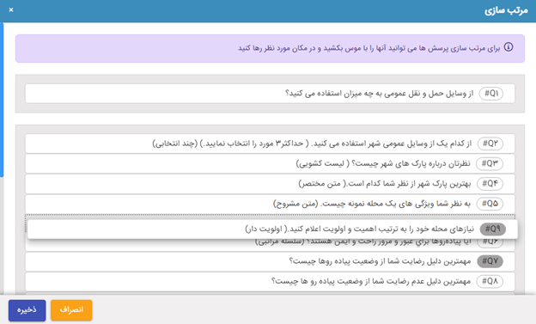Select the #Q4 question badge
Screen dimensions: 536x324
coord(490,184)
